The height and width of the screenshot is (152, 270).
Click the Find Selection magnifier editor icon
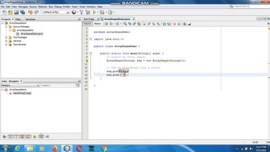click(x=125, y=24)
